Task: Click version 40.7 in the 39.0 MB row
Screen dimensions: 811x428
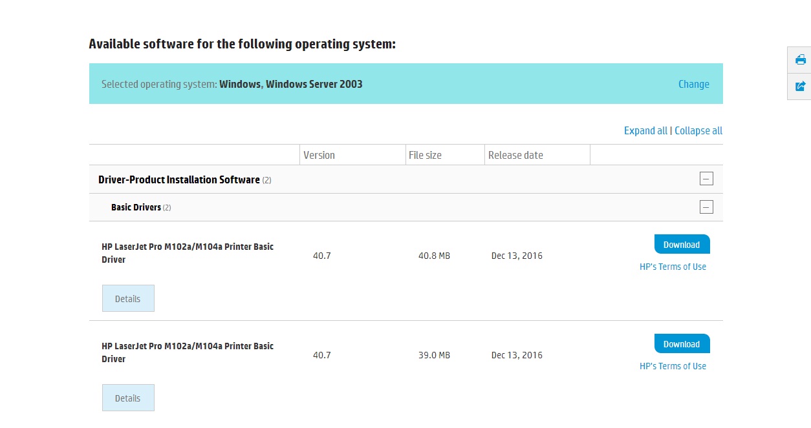Action: click(321, 355)
